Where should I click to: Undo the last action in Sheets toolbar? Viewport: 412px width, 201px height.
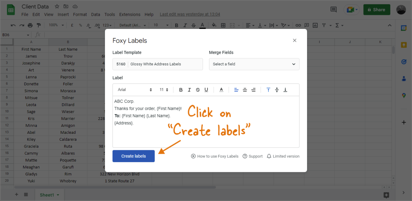click(x=13, y=25)
